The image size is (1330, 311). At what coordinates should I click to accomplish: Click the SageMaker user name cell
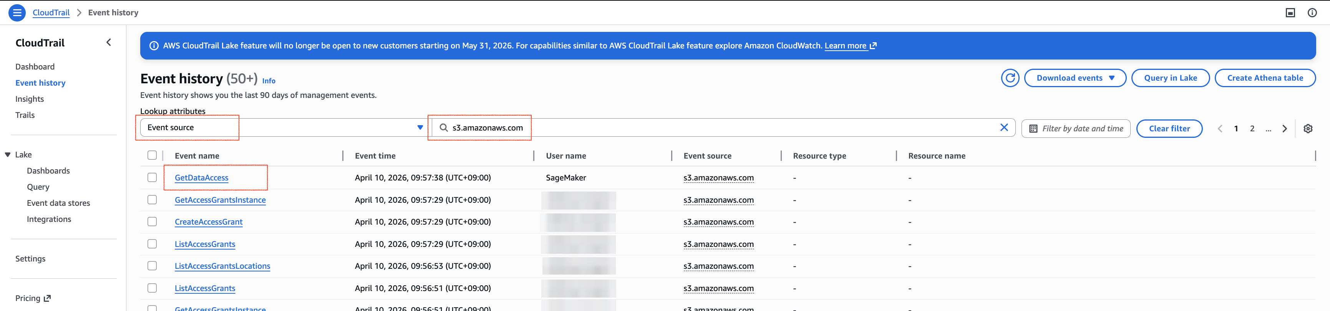click(566, 177)
